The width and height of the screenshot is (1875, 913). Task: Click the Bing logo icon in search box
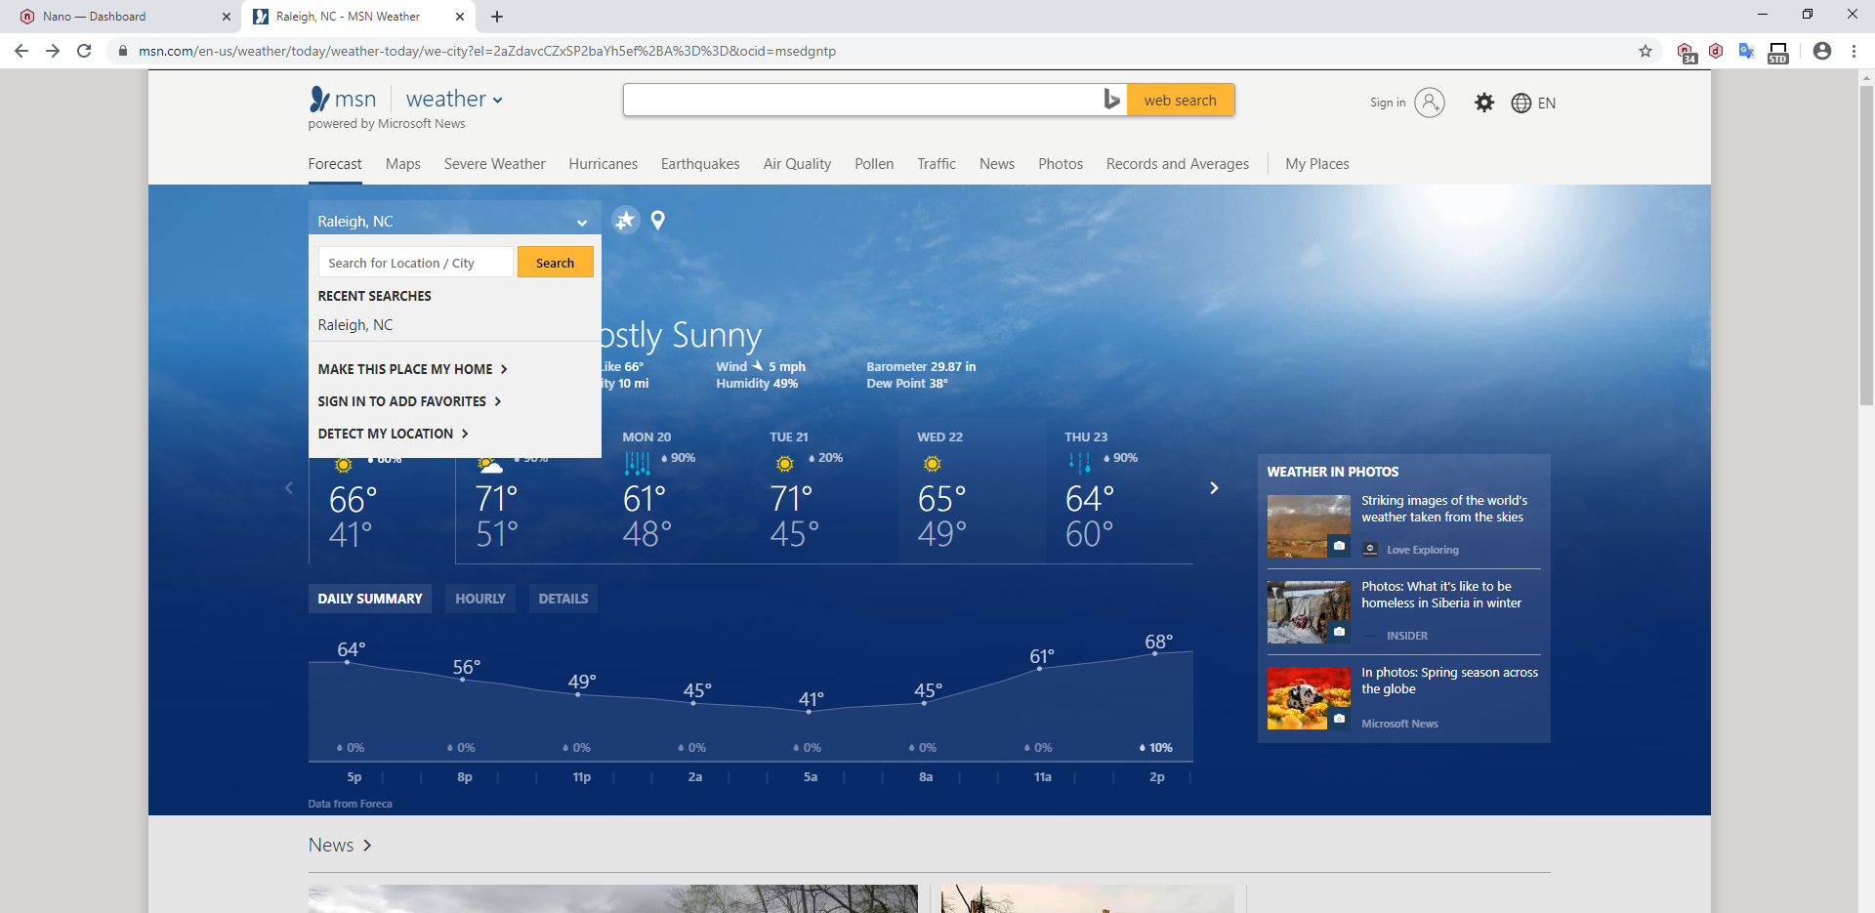point(1111,100)
